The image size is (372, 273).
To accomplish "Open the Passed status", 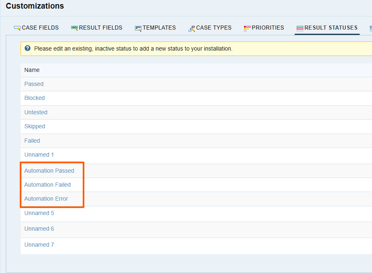I will [34, 84].
